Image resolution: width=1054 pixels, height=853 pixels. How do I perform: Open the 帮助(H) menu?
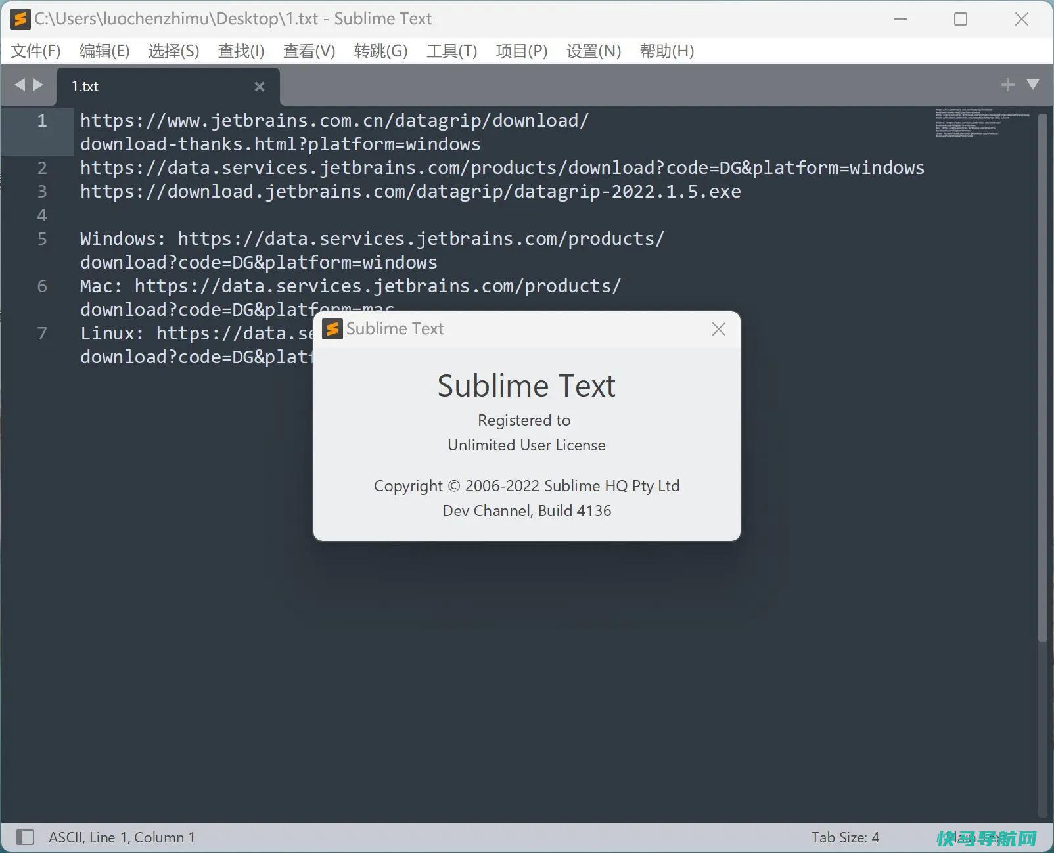[x=667, y=51]
